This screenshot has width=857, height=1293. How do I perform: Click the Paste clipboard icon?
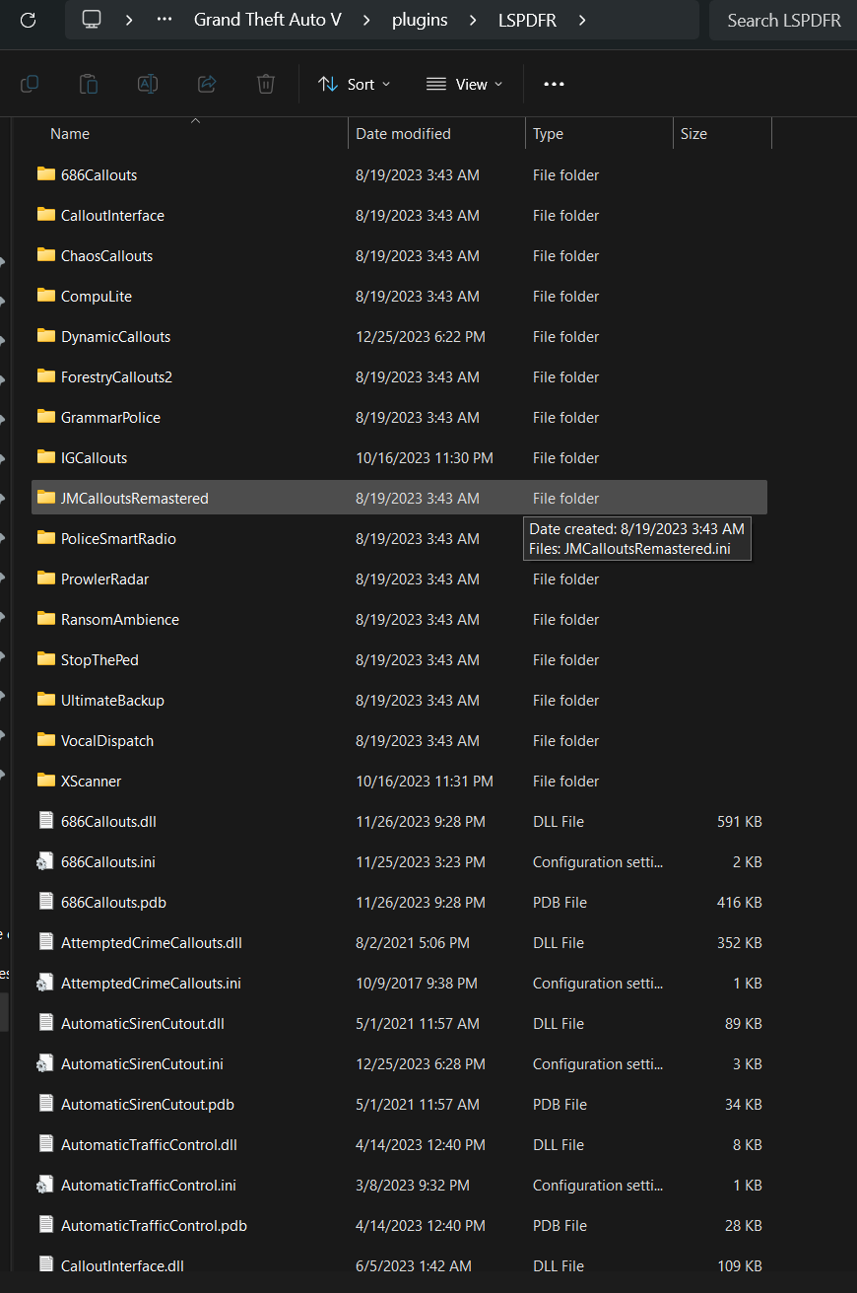pyautogui.click(x=89, y=84)
